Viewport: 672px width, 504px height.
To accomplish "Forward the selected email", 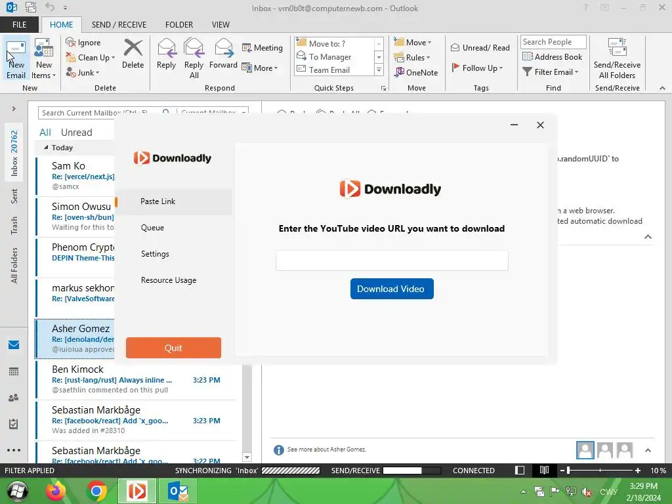I will tap(223, 54).
